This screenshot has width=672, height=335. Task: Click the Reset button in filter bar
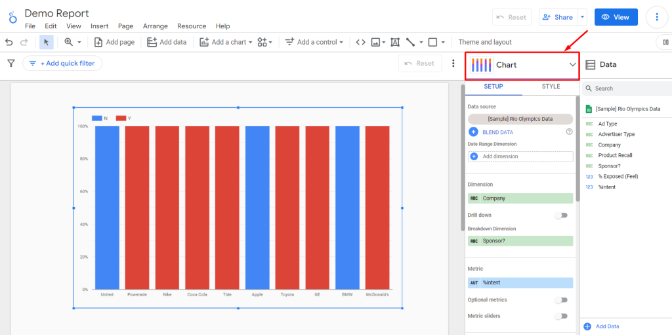(x=419, y=64)
